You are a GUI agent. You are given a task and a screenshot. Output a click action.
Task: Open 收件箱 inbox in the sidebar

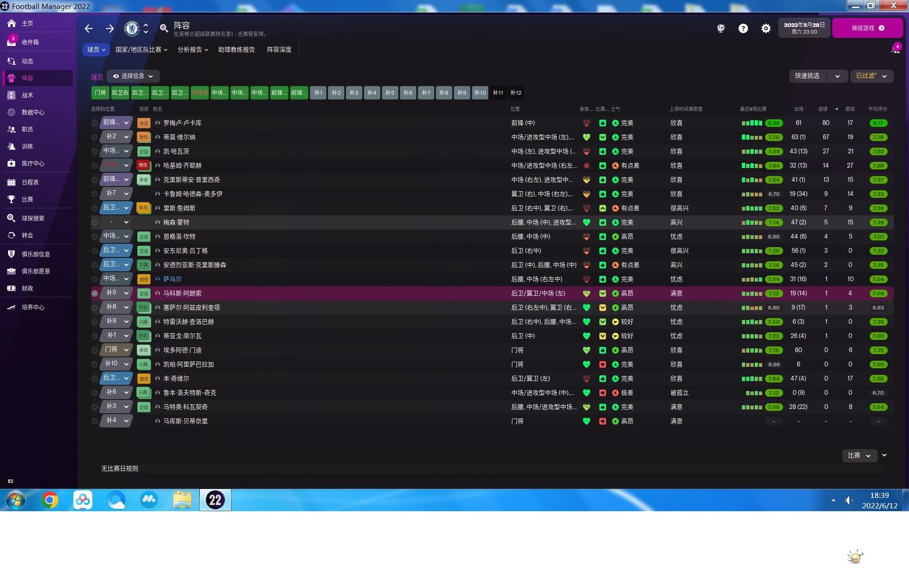[x=30, y=42]
